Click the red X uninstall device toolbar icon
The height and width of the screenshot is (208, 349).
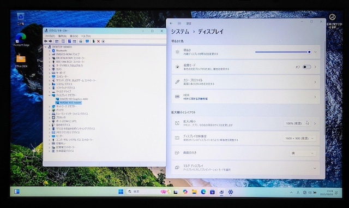point(98,41)
